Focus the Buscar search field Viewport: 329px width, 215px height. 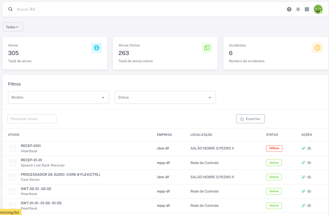click(26, 9)
